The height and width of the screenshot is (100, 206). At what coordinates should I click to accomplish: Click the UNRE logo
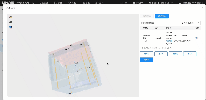click(x=8, y=3)
